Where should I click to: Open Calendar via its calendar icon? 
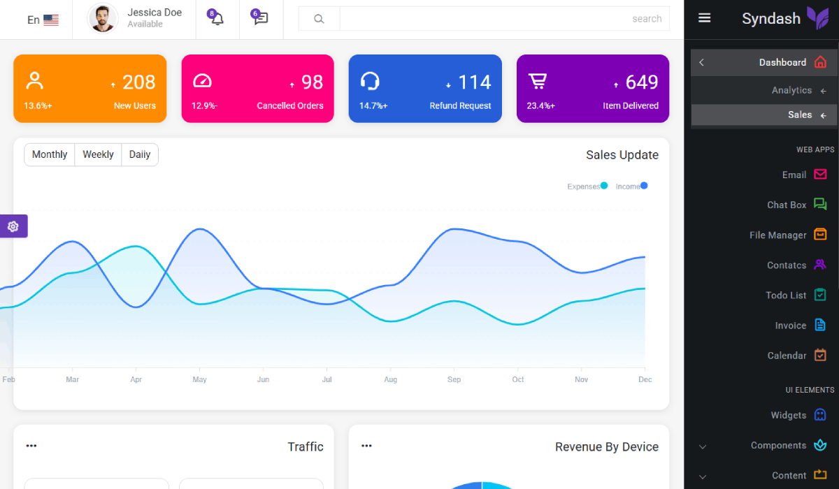pos(821,355)
